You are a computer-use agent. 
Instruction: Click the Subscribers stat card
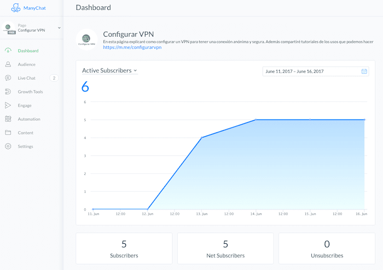click(124, 248)
